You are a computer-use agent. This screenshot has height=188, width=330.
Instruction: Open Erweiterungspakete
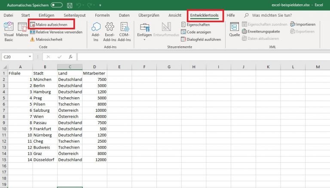[x=261, y=31]
